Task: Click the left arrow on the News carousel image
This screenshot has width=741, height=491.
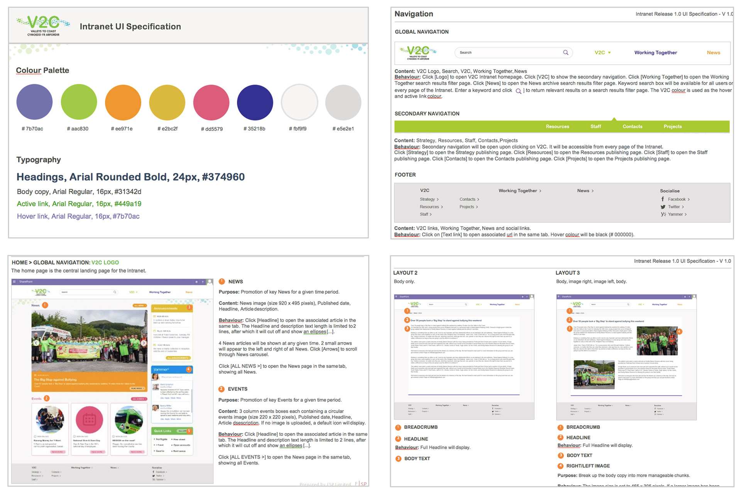Action: pyautogui.click(x=36, y=343)
